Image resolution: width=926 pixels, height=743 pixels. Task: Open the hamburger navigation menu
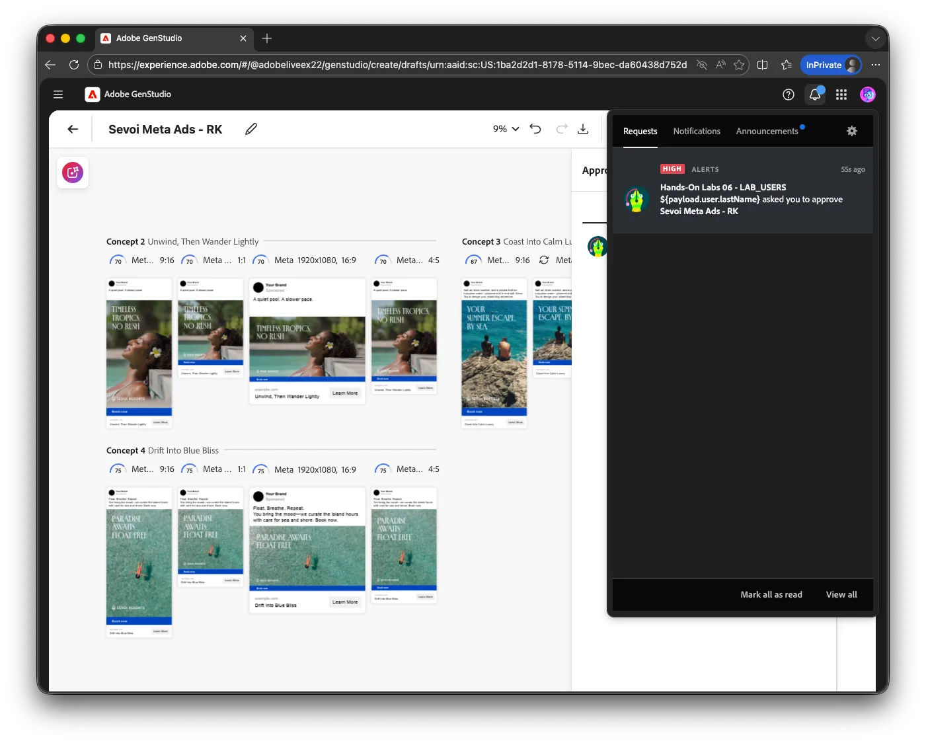click(x=58, y=95)
